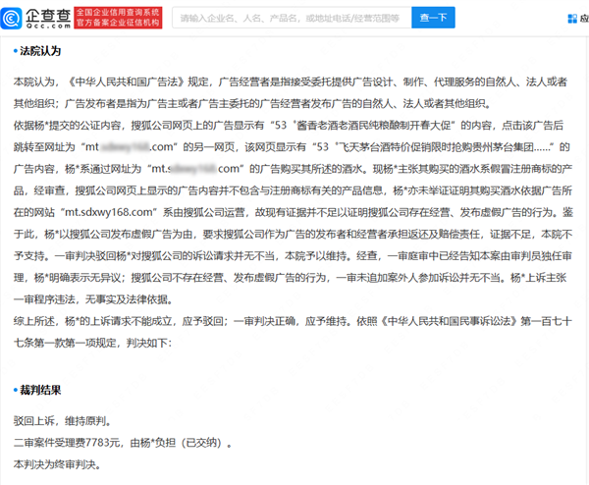Click the line starting 依据杨*提交的公证内容
Screen dimensions: 589x485
(289, 125)
